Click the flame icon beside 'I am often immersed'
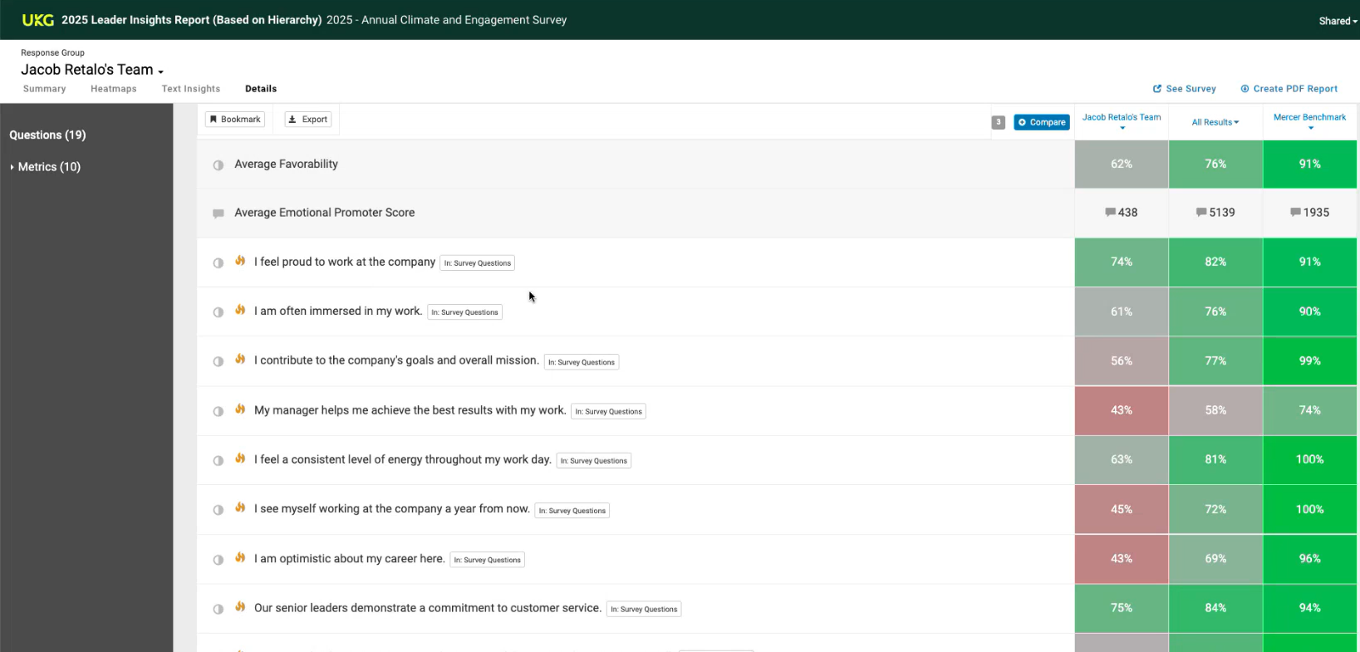The height and width of the screenshot is (652, 1360). pyautogui.click(x=240, y=311)
